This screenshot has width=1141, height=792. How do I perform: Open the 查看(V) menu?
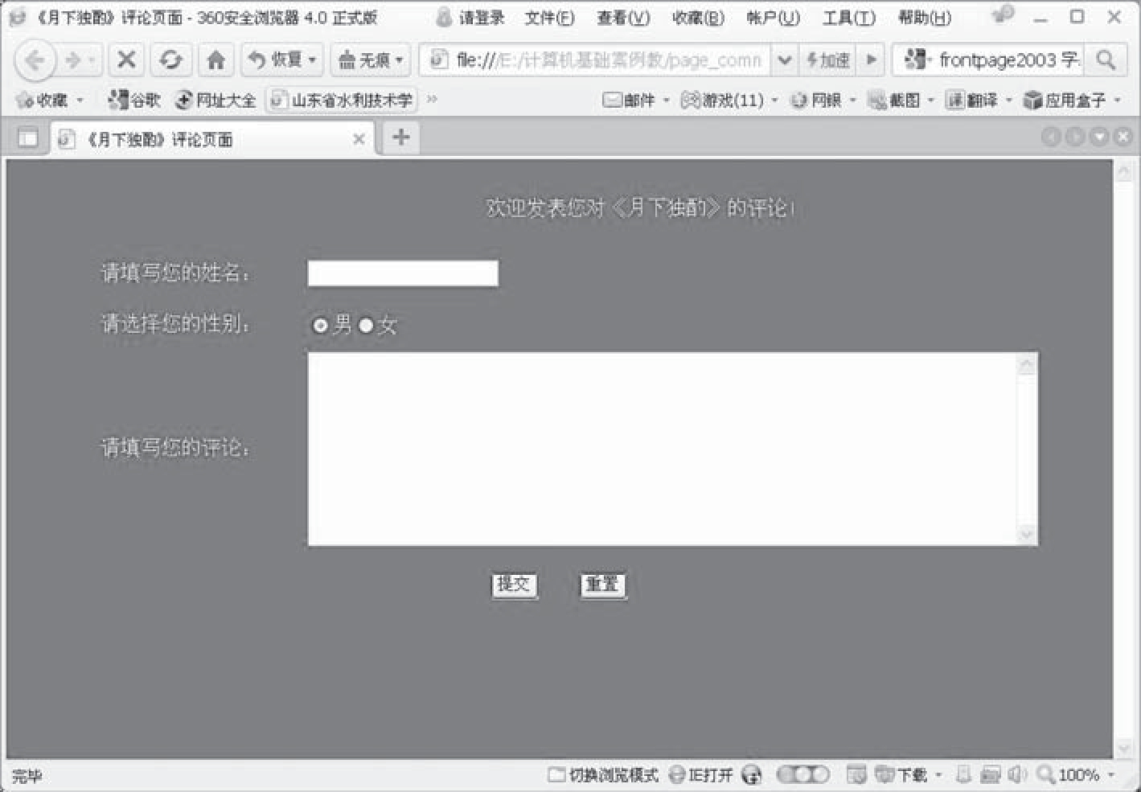pos(623,17)
